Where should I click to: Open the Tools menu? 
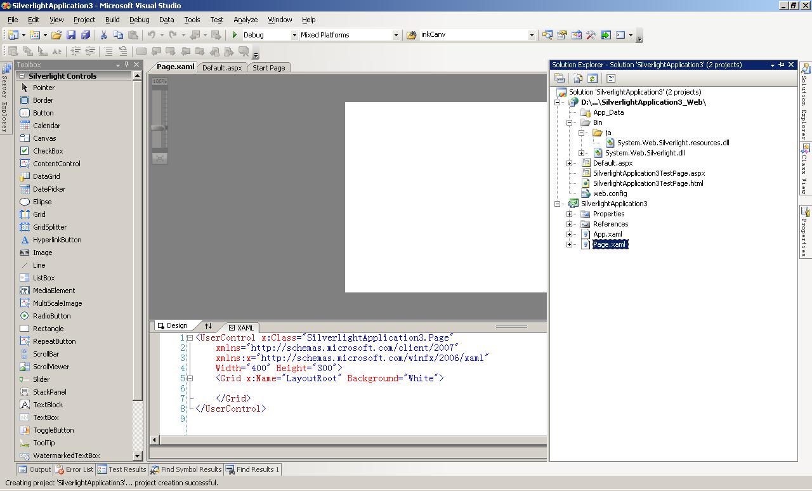[192, 20]
